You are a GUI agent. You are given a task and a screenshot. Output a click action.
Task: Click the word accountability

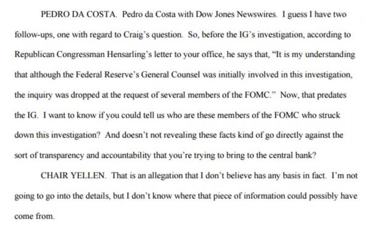pyautogui.click(x=126, y=155)
